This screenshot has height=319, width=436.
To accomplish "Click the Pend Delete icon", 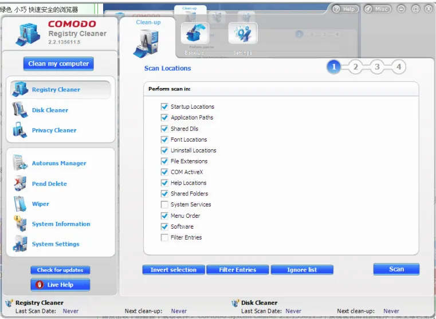I will [19, 184].
